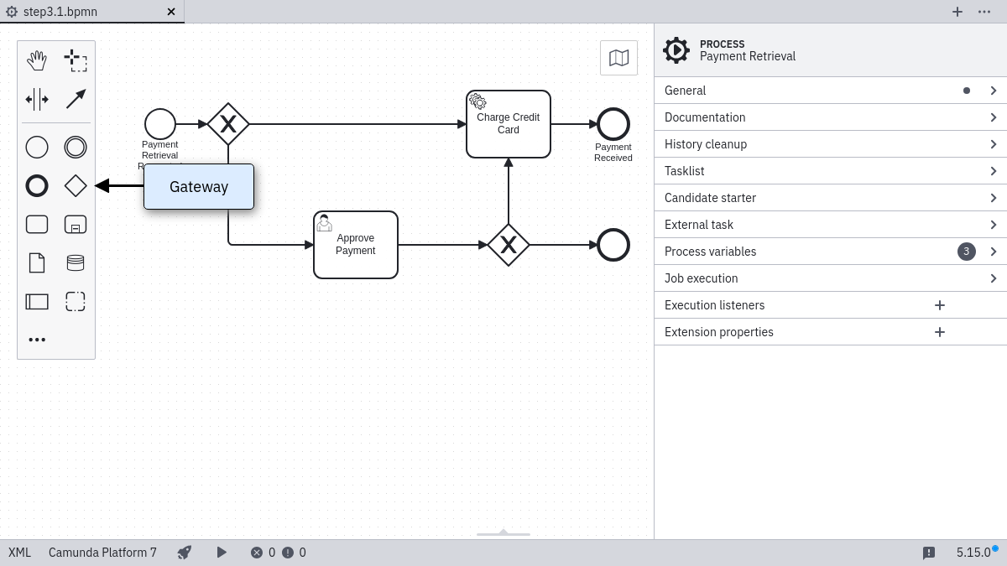Click version number 5.15.0

[x=973, y=553]
